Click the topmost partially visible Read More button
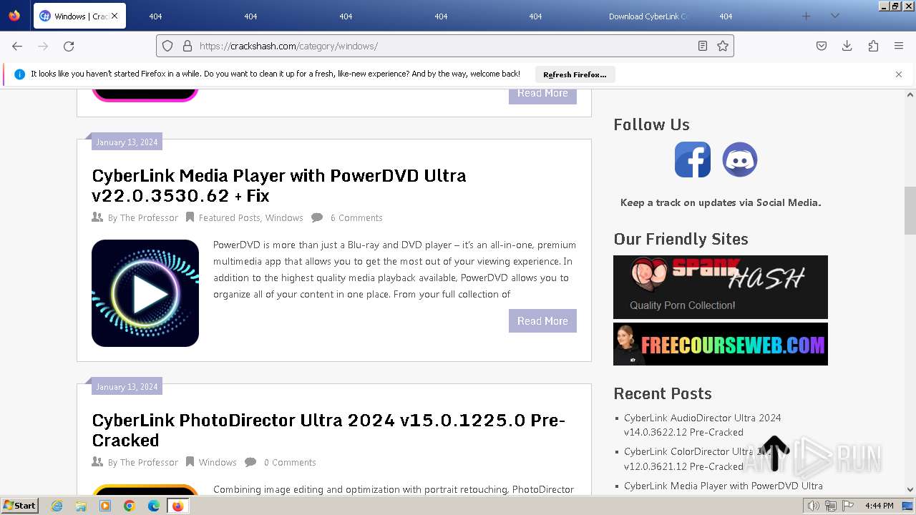The height and width of the screenshot is (515, 916). (x=542, y=95)
